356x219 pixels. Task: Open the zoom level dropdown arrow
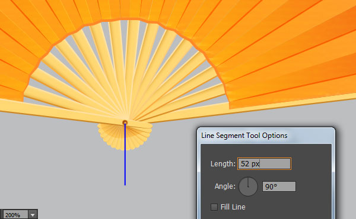point(33,215)
